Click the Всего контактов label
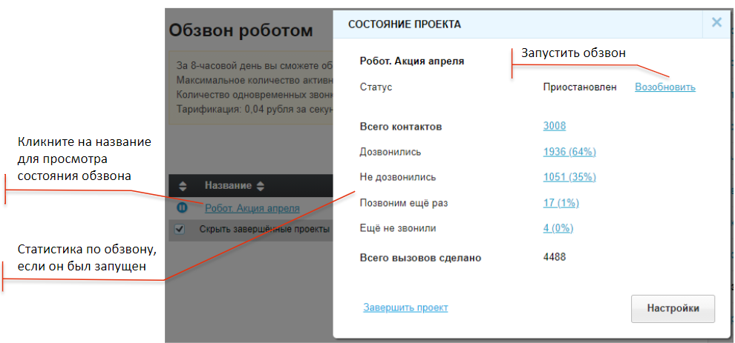 click(401, 127)
